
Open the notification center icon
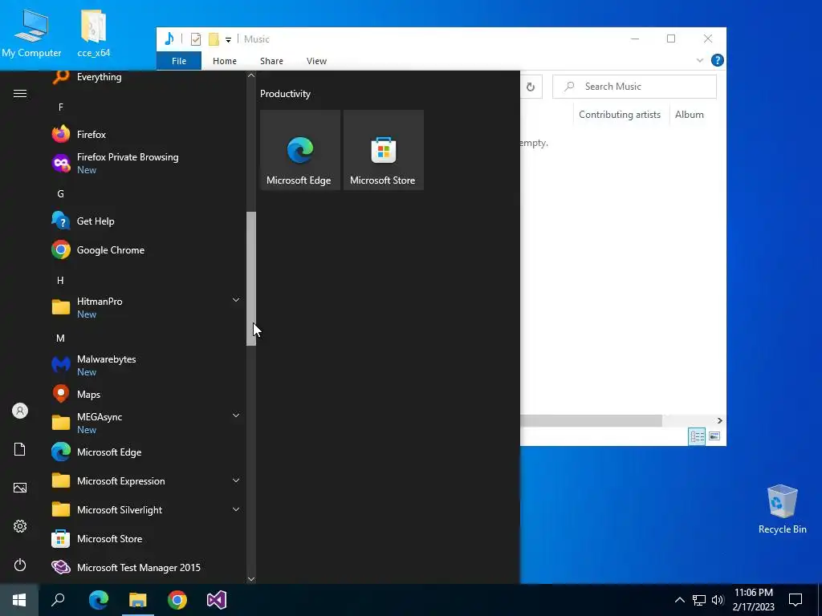[796, 600]
